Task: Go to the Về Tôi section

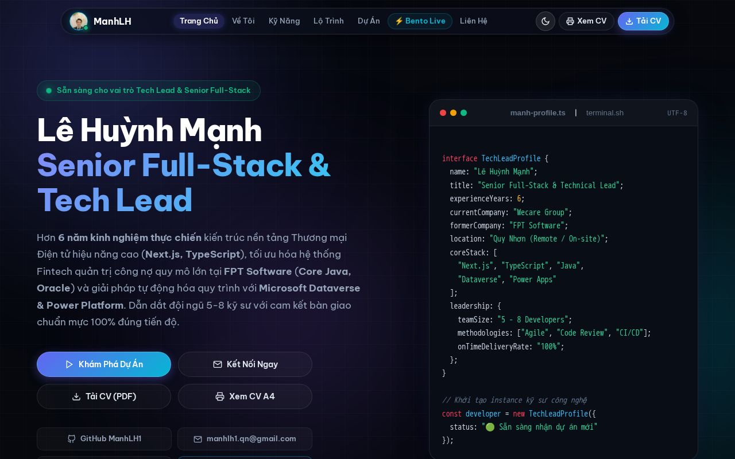Action: point(243,21)
